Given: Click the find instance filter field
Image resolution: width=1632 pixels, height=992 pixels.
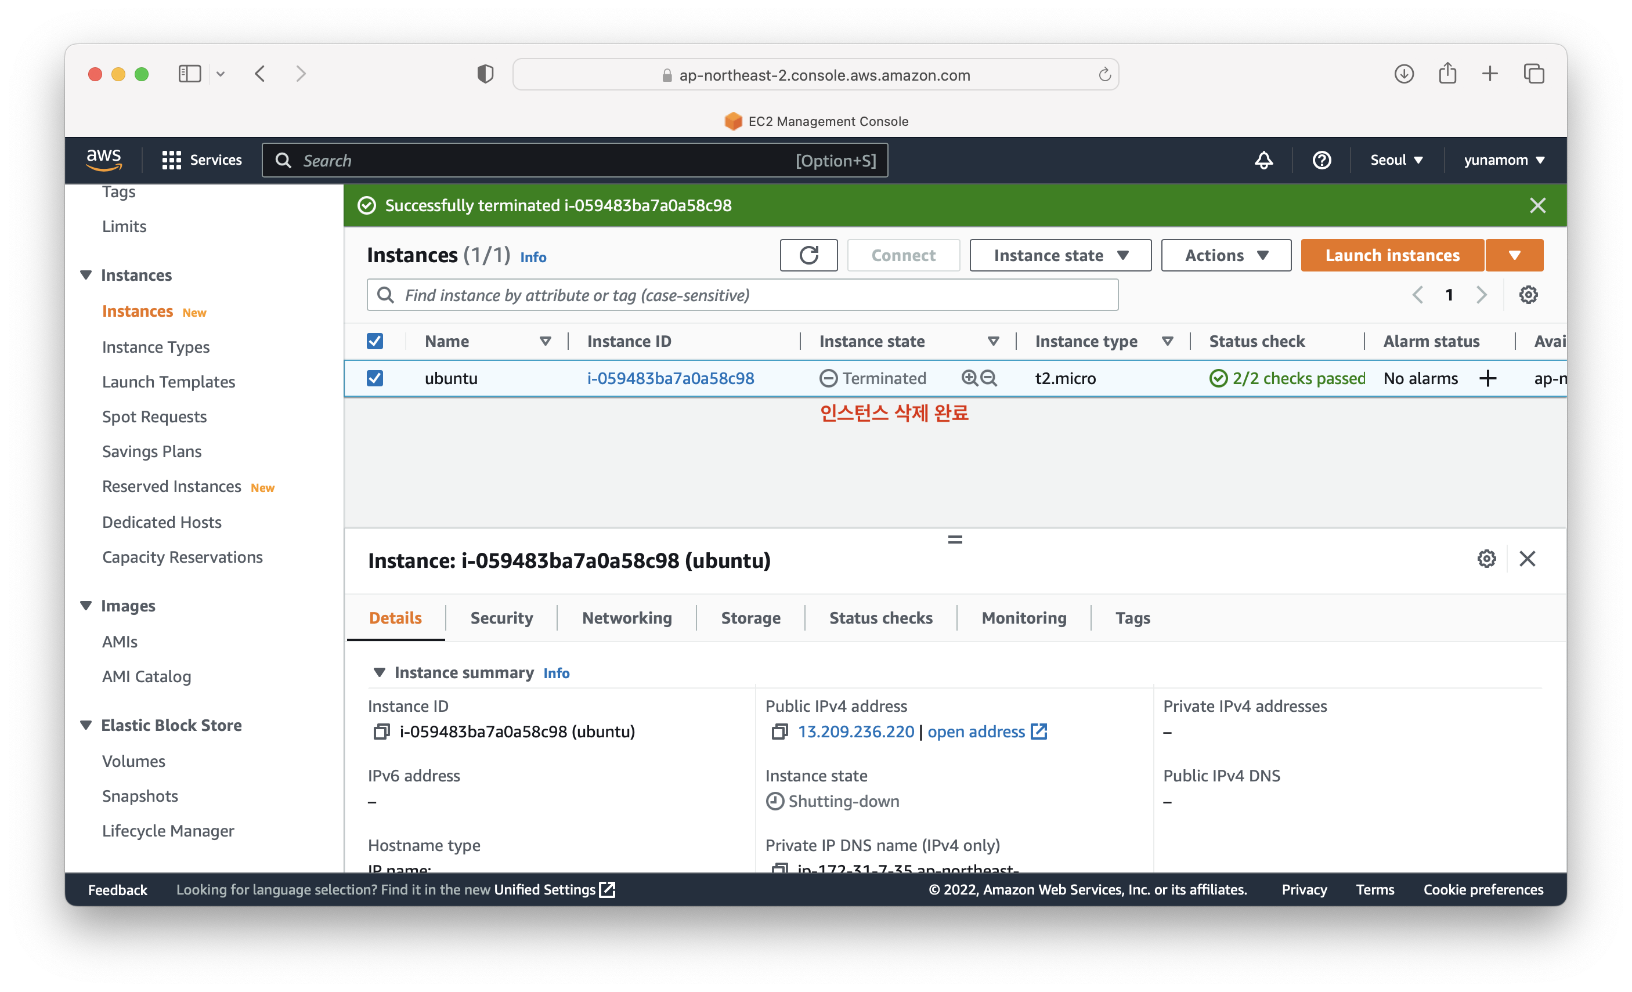Looking at the screenshot, I should pyautogui.click(x=742, y=295).
